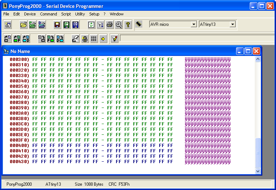This screenshot has height=190, width=276.
Task: Read data memory (D) from the device
Action: click(x=26, y=39)
